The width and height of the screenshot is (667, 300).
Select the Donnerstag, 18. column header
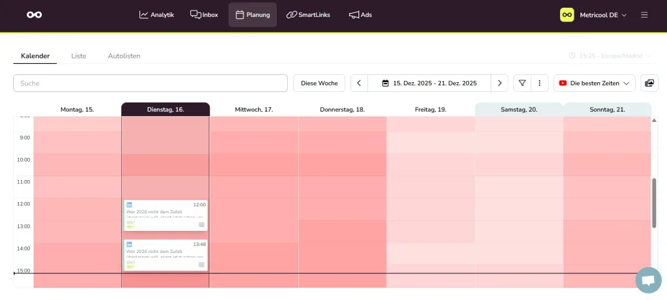(343, 110)
